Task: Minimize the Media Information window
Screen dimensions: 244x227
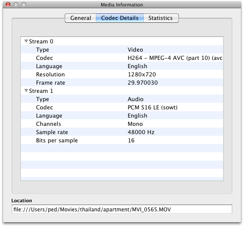Action: [16, 5]
